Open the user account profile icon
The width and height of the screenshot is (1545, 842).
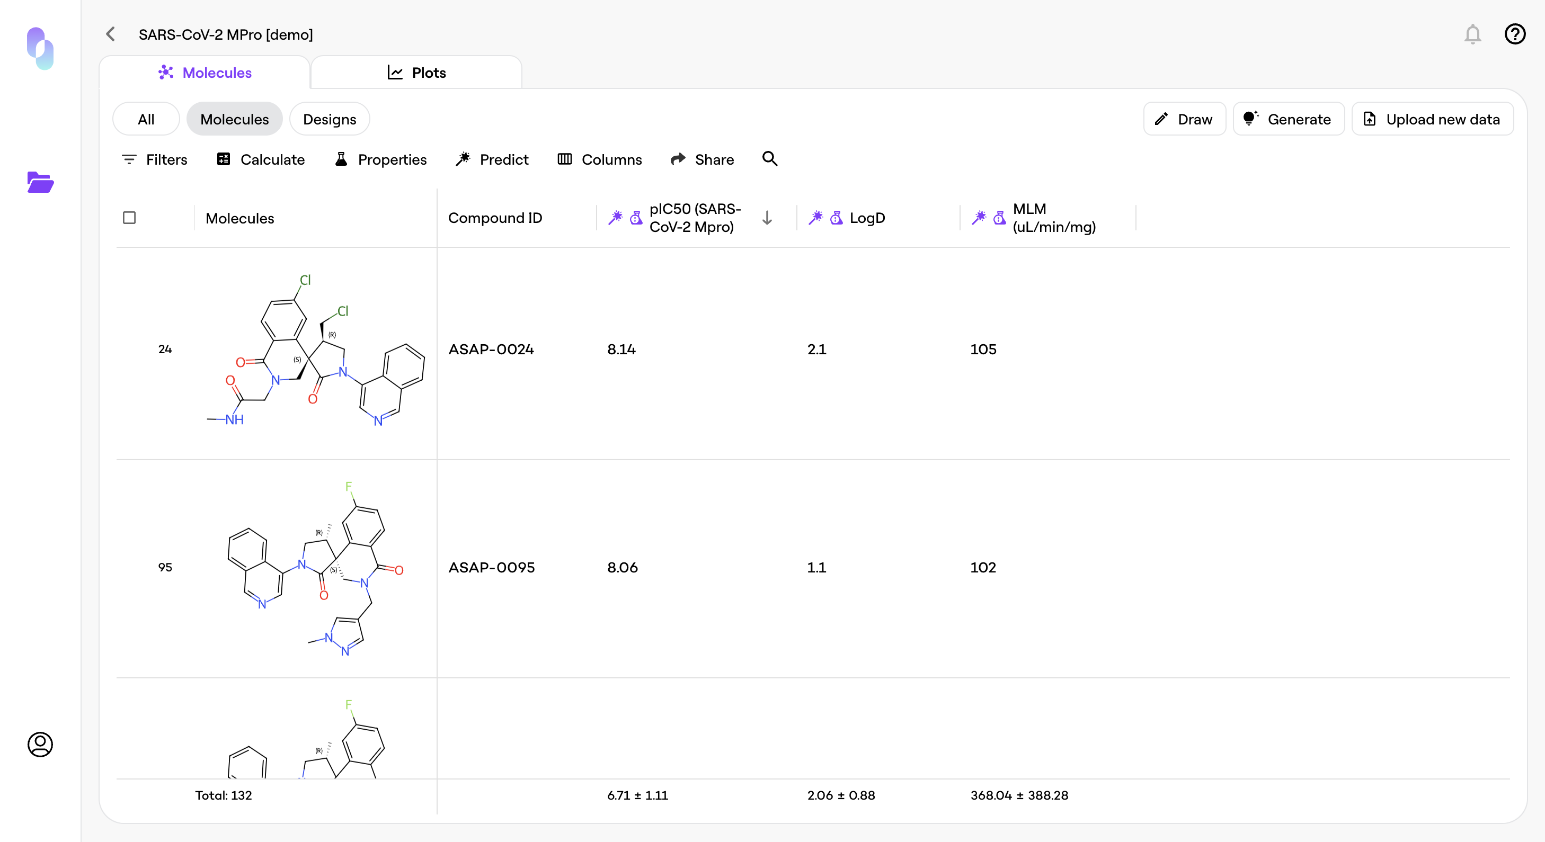40,745
